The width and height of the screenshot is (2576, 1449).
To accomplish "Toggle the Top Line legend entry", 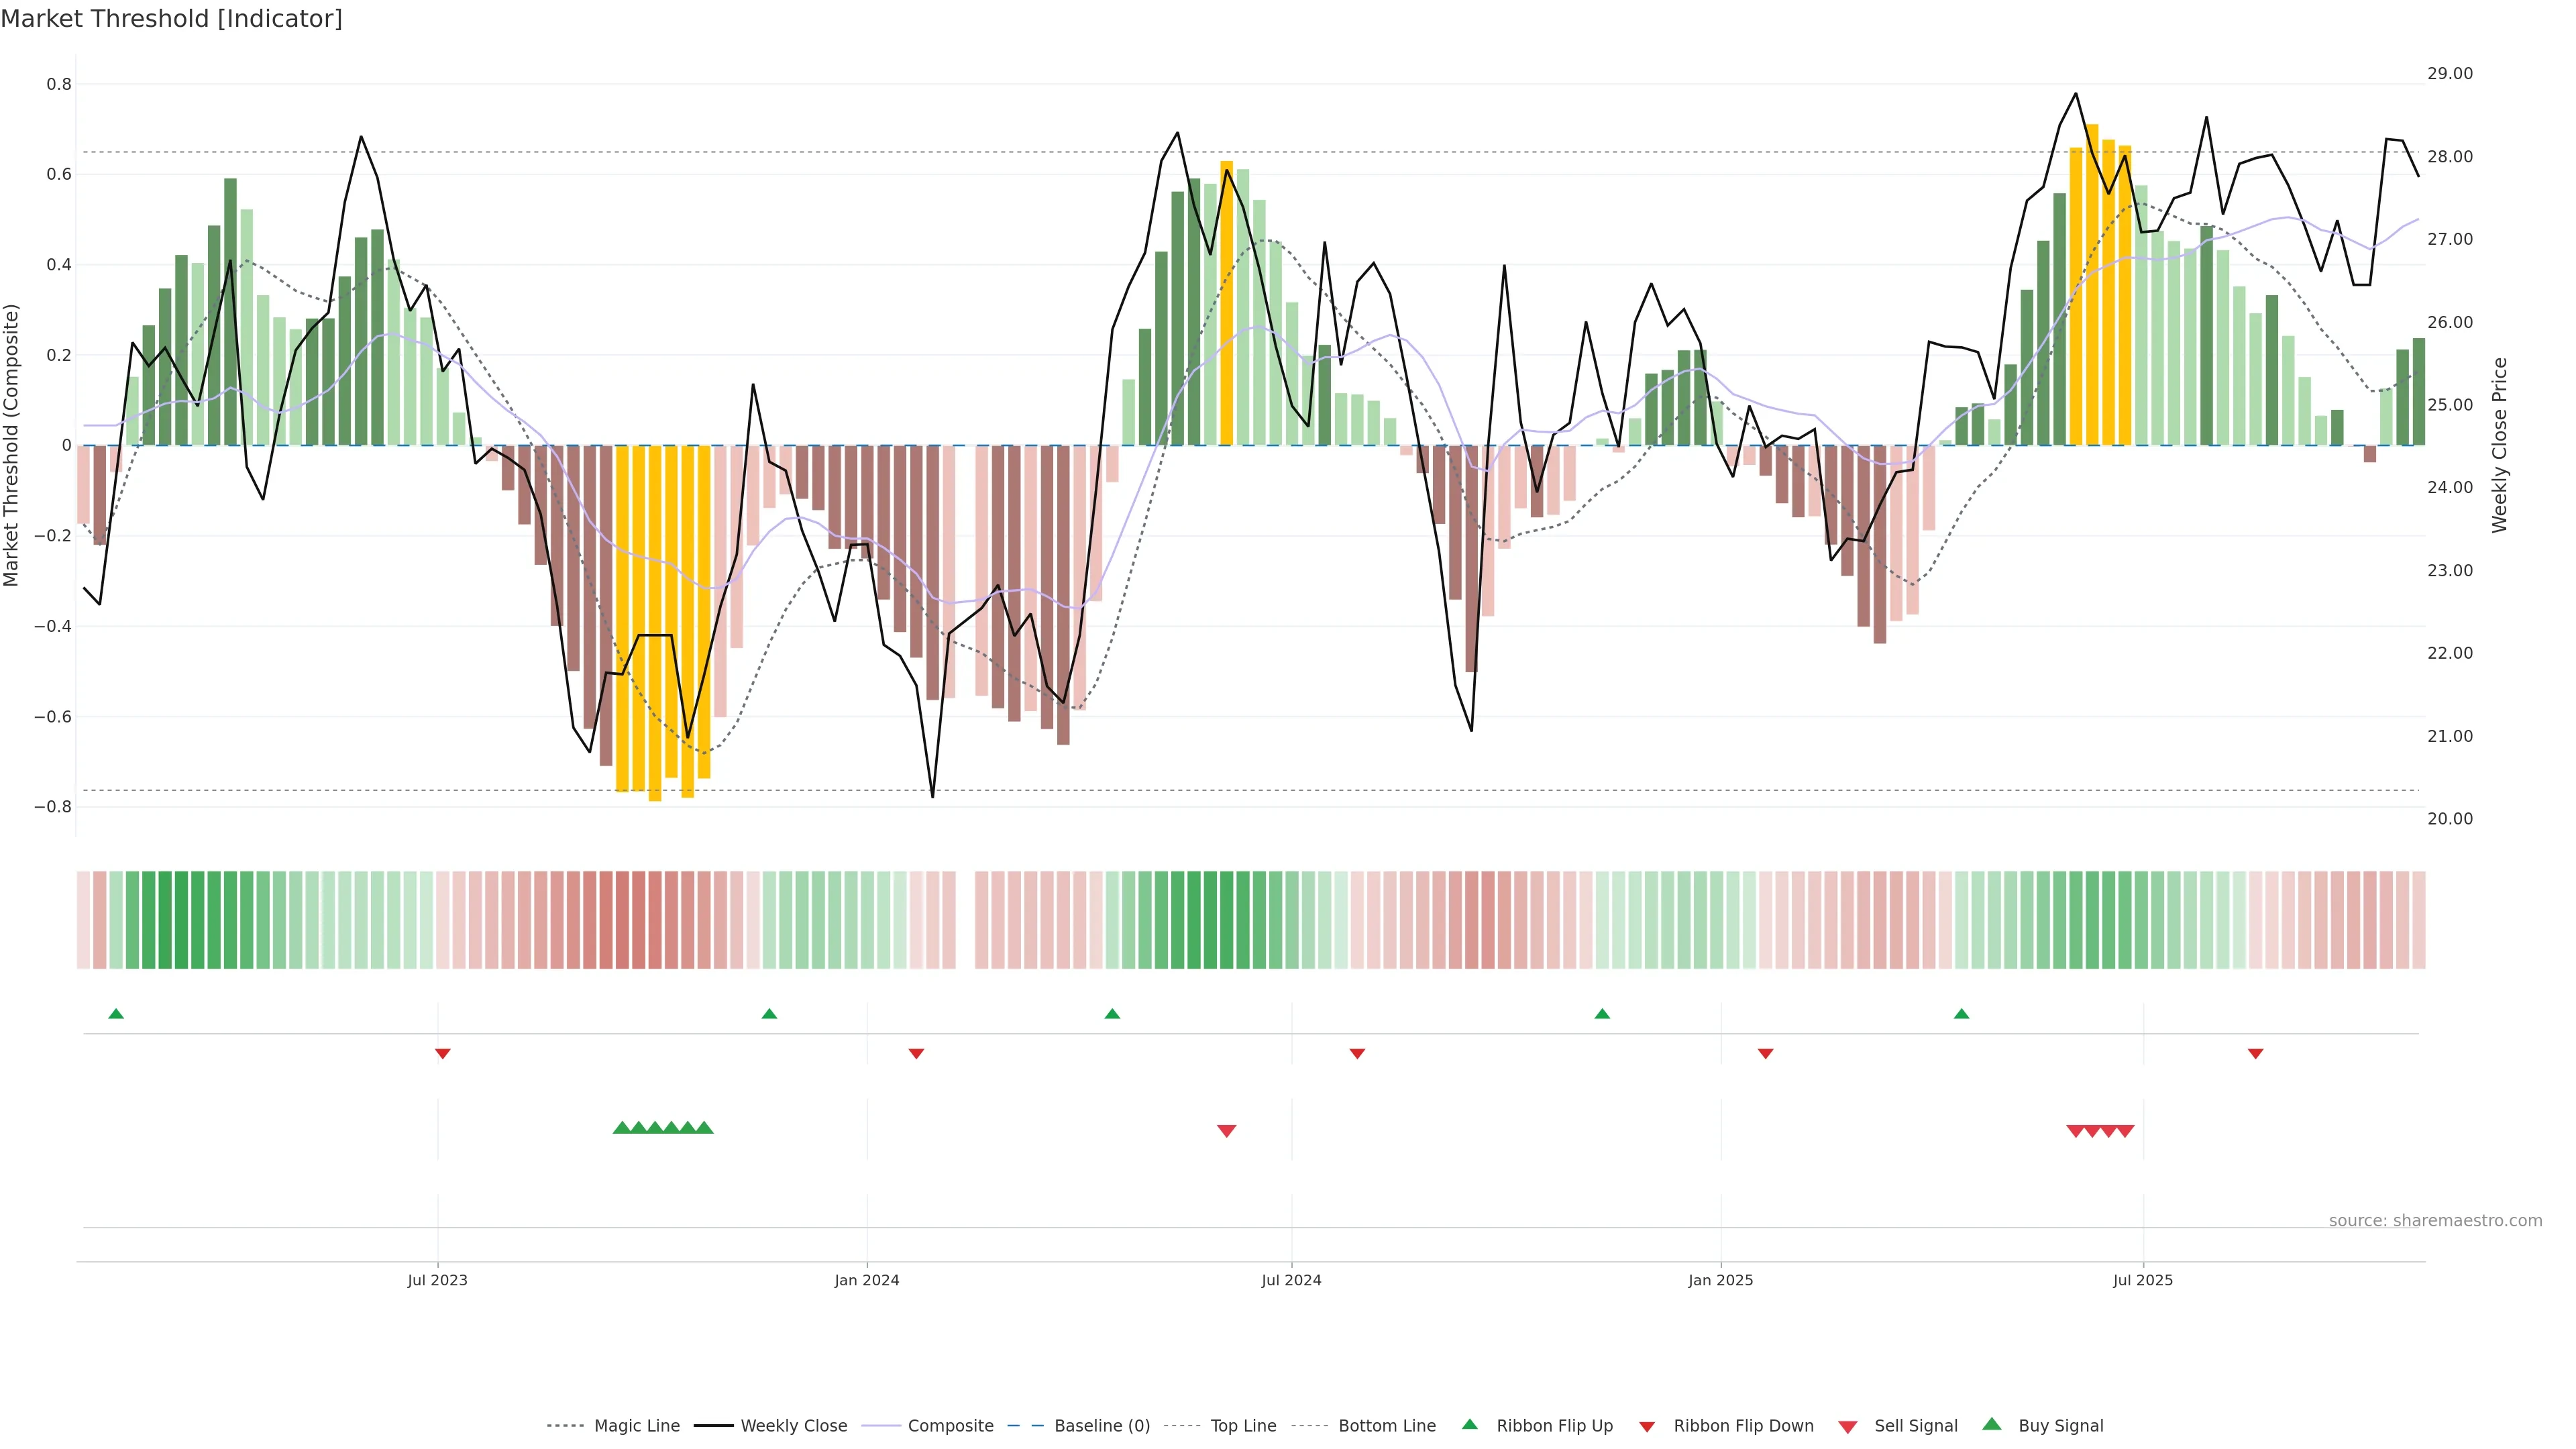I will pyautogui.click(x=1243, y=1426).
